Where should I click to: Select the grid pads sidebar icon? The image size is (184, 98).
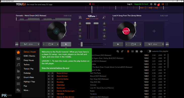(18, 84)
